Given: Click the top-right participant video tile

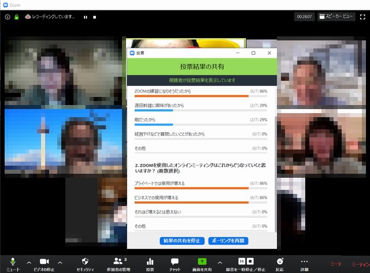Looking at the screenshot, I should [321, 72].
